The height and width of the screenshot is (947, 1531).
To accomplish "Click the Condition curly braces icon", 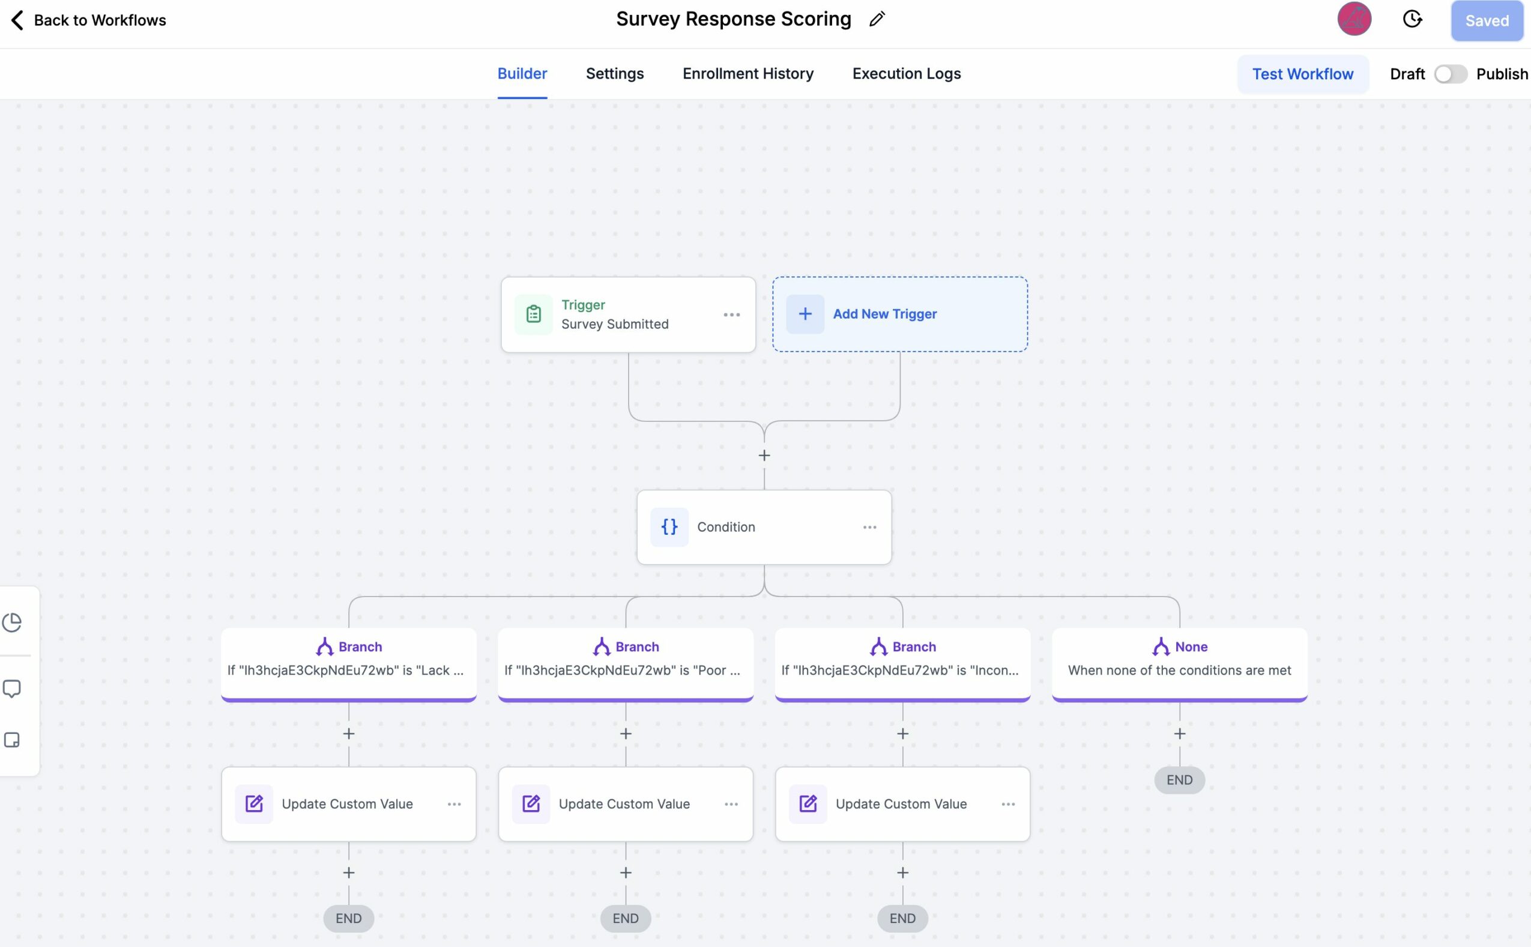I will 669,527.
